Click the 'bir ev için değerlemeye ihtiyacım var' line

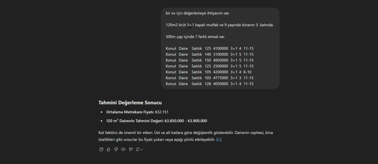(197, 13)
